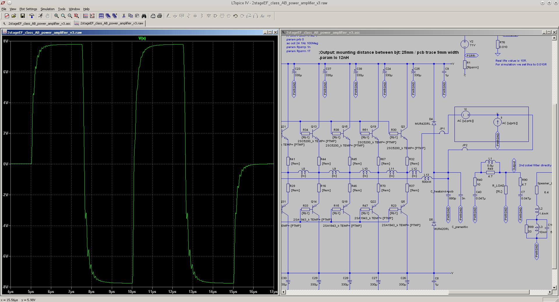Halt simulation using the hand icon
This screenshot has width=559, height=302.
pyautogui.click(x=47, y=16)
